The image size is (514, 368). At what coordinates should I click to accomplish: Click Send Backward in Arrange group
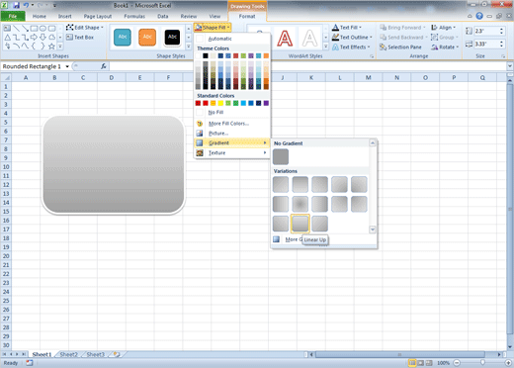click(403, 38)
